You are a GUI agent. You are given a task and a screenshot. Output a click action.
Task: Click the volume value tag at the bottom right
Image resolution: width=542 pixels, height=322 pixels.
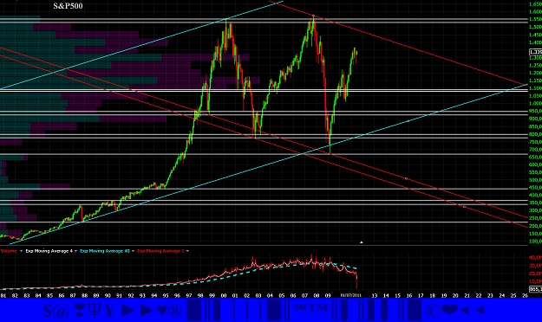(x=536, y=289)
